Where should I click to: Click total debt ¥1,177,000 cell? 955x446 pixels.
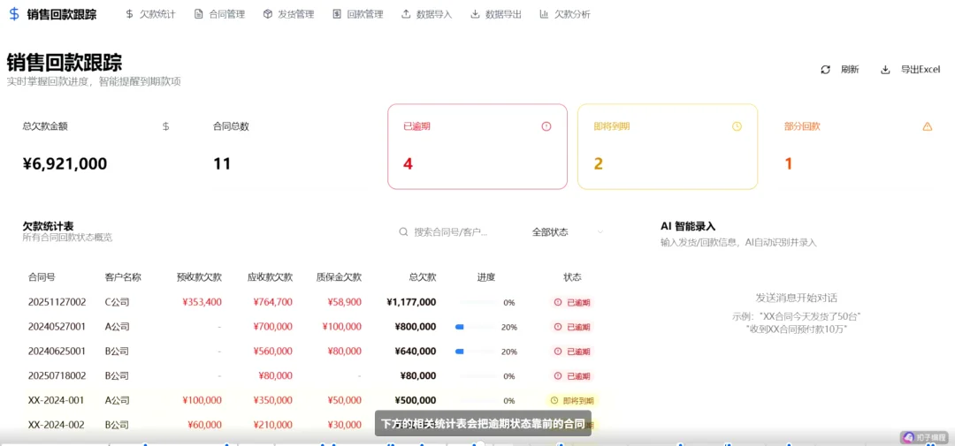point(411,302)
